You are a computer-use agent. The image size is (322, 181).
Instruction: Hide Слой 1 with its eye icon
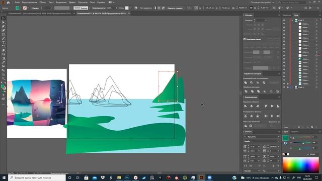pyautogui.click(x=284, y=87)
